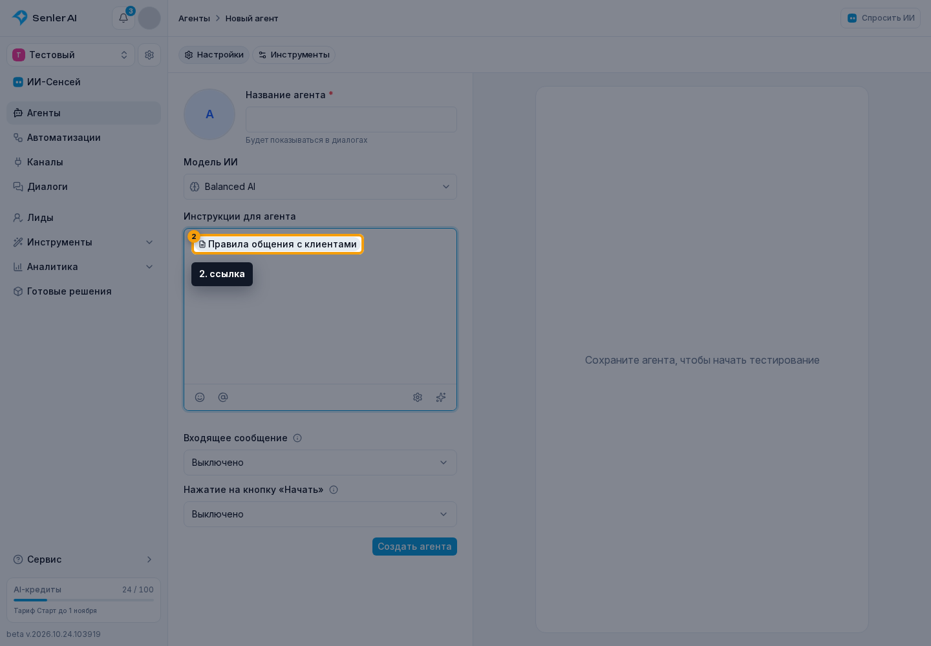Expand the Сервис menu
931x646 pixels.
(83, 559)
